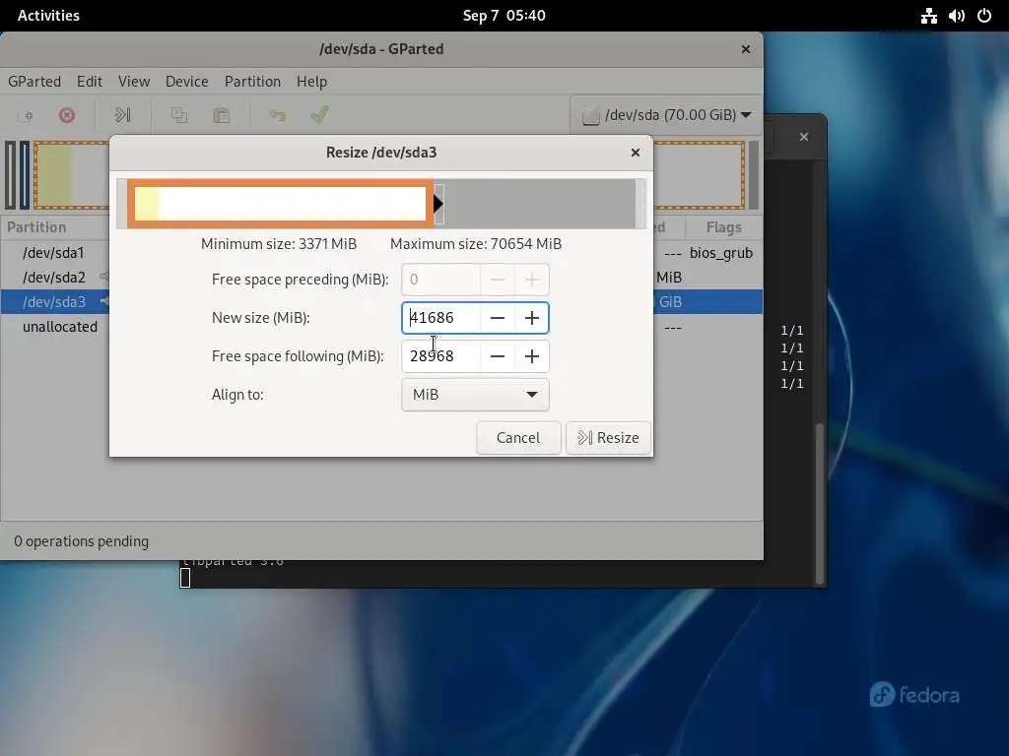Click the green Apply operations checkmark
The height and width of the screenshot is (756, 1009).
(x=319, y=114)
